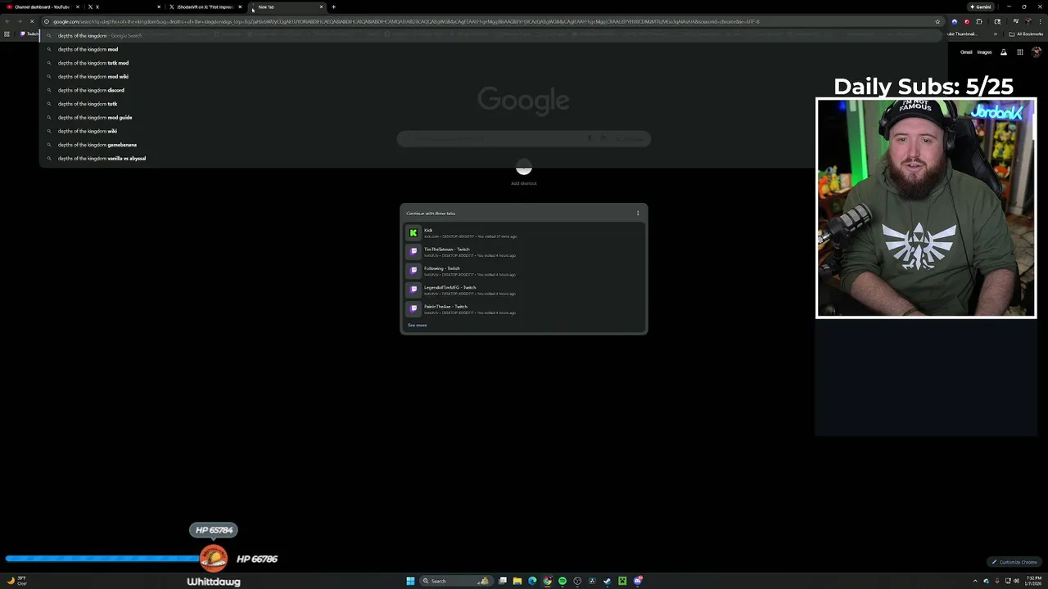Select suggestion 'depths of the kingdom discord'
The width and height of the screenshot is (1048, 589).
point(491,90)
